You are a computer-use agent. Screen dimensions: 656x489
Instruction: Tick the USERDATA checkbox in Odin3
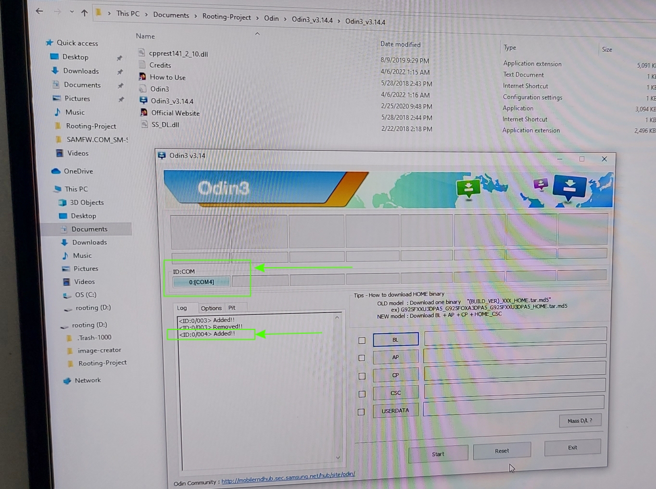tap(361, 412)
